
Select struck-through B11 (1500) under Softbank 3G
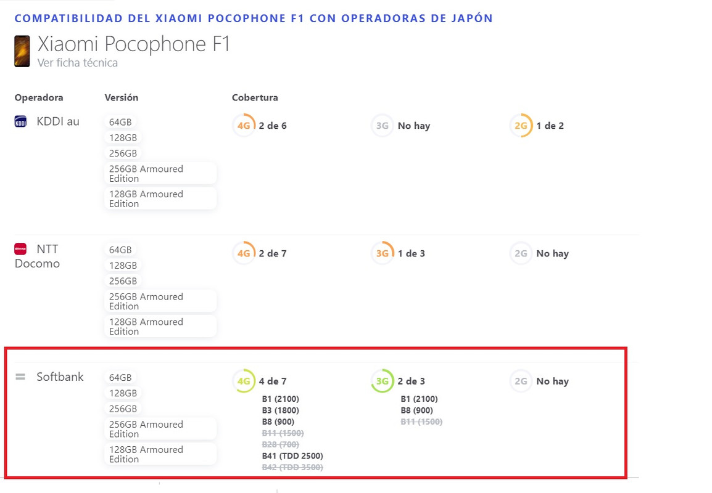(x=421, y=422)
